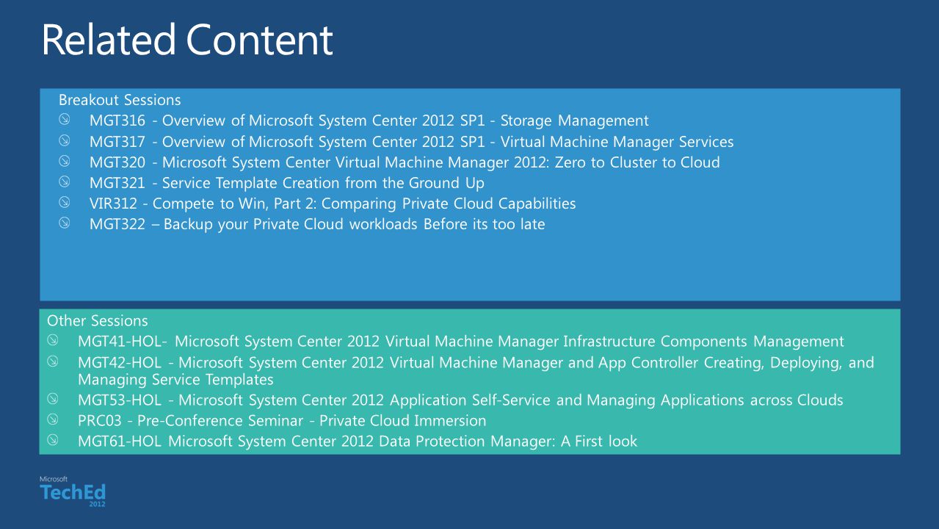
Task: Select the bullet icon next to MGT320
Action: click(x=65, y=160)
